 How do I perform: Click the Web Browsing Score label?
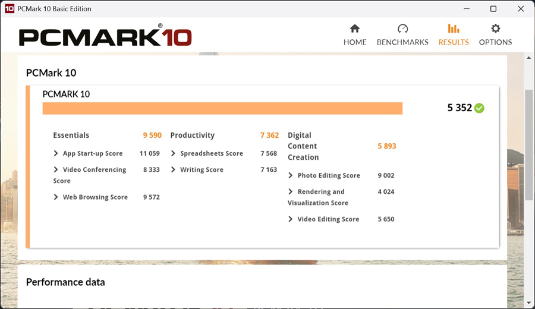click(95, 197)
